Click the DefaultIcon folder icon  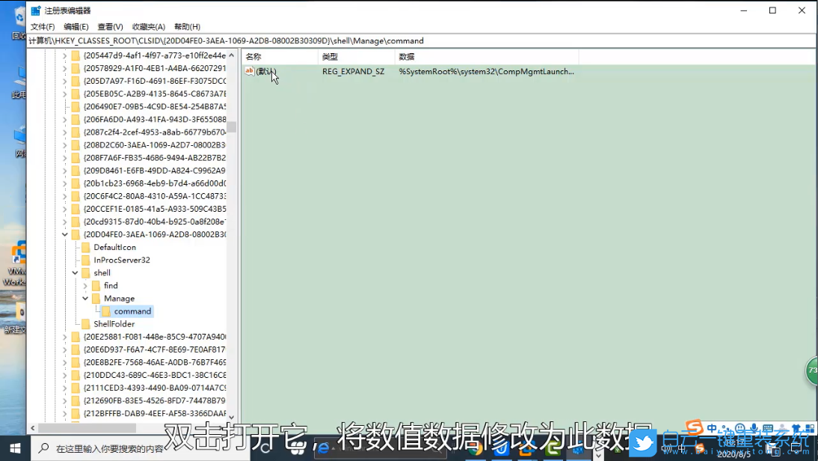click(85, 248)
